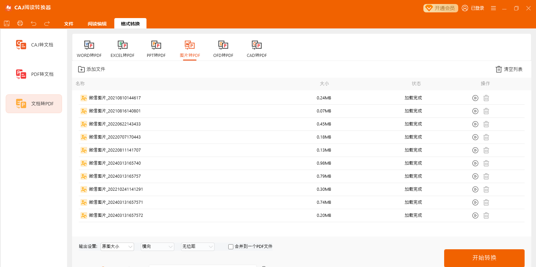Expand the 无边距 margin dropdown
Screen dimensions: 536x267
pyautogui.click(x=197, y=247)
